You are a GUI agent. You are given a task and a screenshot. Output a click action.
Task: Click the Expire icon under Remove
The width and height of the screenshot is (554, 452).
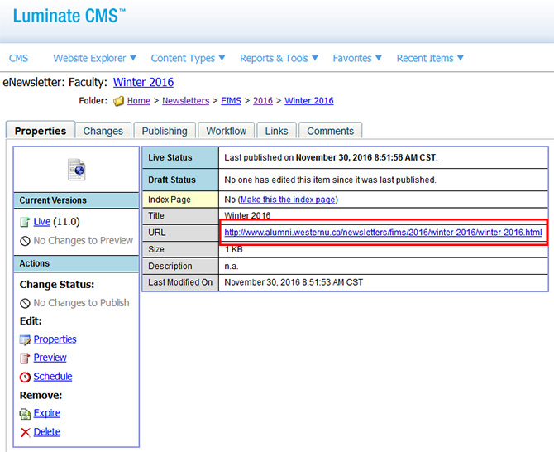[x=25, y=413]
